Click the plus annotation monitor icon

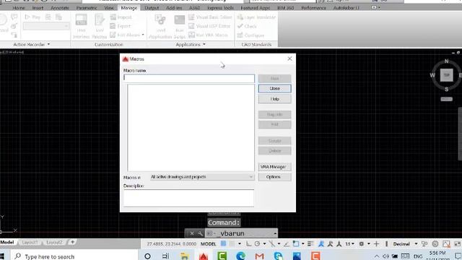point(376,244)
